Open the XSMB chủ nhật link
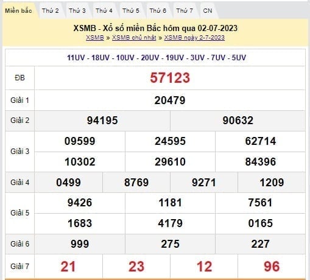310x280 pixels. tap(134, 38)
